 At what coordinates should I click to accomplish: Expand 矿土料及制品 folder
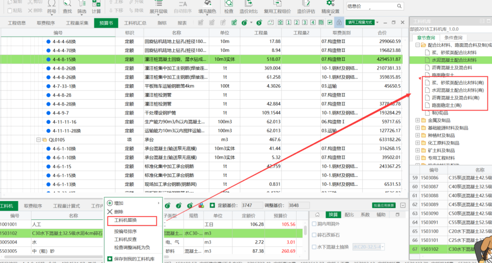point(418,151)
